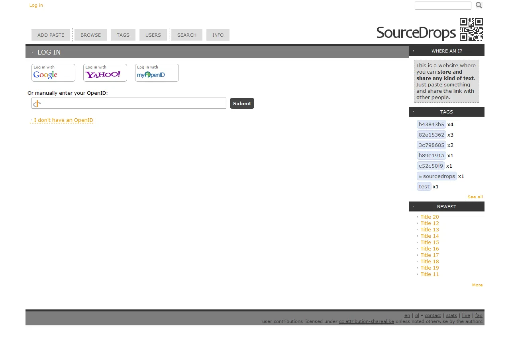Open paste Title 16

click(x=430, y=249)
